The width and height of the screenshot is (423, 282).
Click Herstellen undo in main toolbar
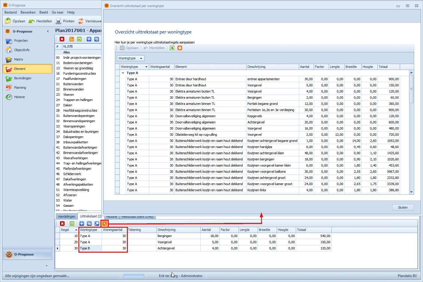(x=40, y=21)
